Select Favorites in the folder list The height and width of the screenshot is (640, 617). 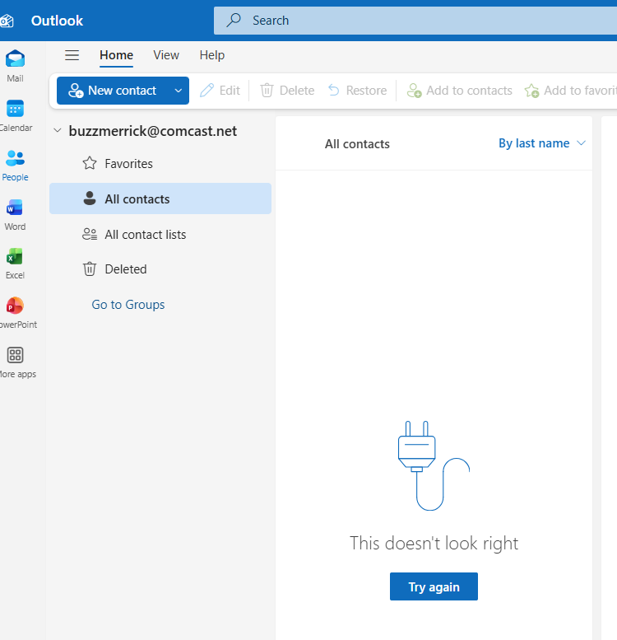160,164
